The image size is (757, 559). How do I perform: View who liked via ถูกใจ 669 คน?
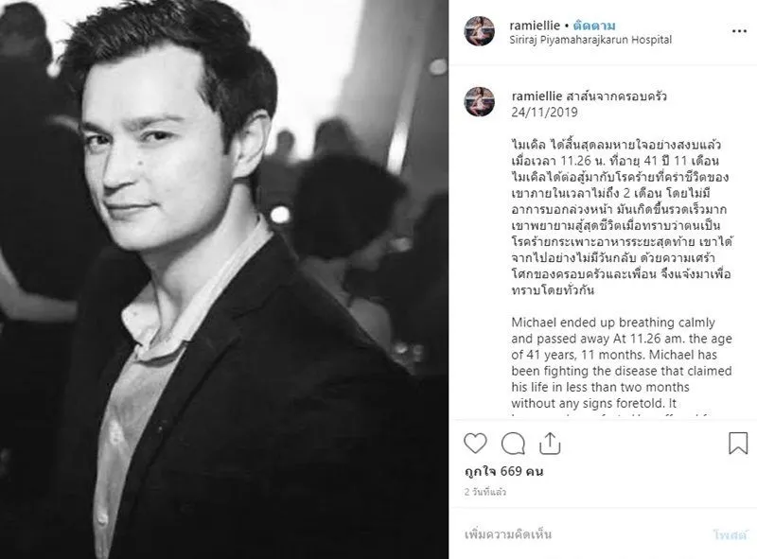(504, 471)
